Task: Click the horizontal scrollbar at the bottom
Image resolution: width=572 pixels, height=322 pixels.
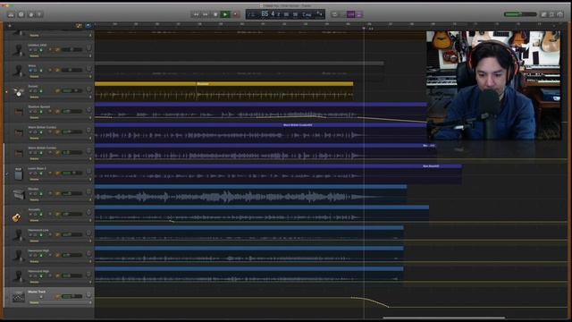Action: tap(444, 318)
